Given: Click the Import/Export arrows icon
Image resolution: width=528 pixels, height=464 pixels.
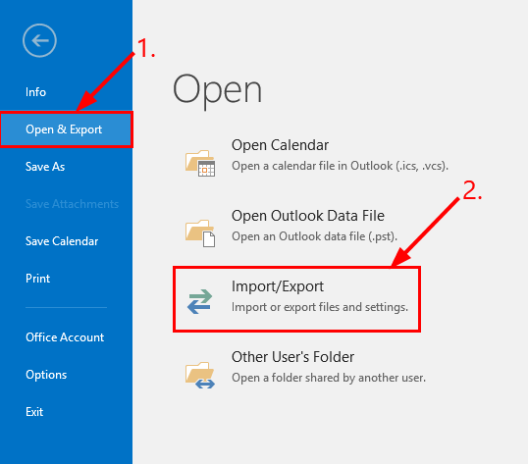Looking at the screenshot, I should (x=199, y=301).
